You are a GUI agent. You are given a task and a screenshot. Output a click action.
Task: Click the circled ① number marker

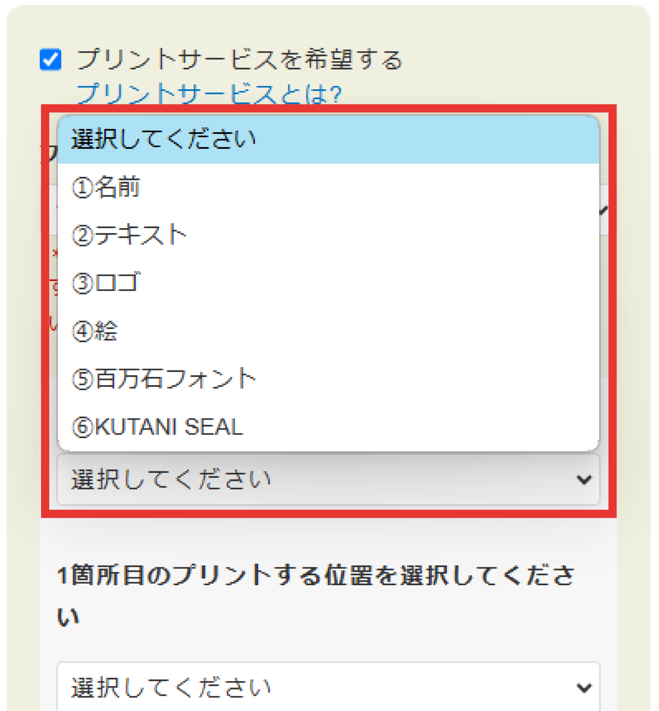pyautogui.click(x=82, y=188)
